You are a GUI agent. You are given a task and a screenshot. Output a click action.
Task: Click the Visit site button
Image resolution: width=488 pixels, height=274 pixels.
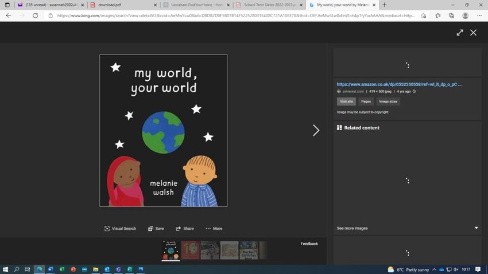pos(346,101)
